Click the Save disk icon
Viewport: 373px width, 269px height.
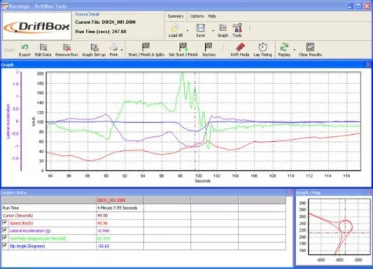coord(200,28)
